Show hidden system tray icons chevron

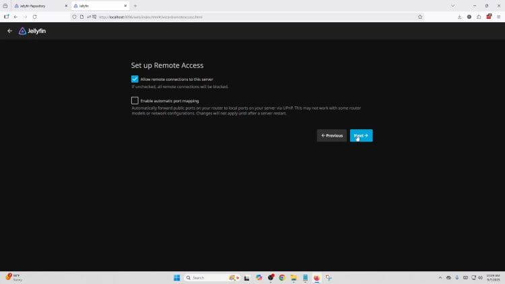click(x=440, y=277)
